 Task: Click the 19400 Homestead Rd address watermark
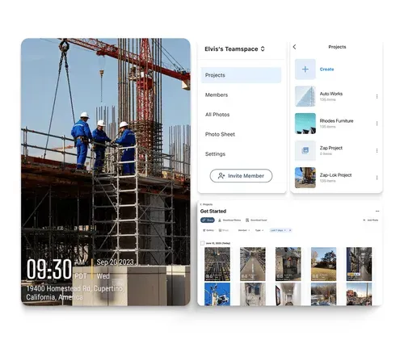[x=74, y=292]
